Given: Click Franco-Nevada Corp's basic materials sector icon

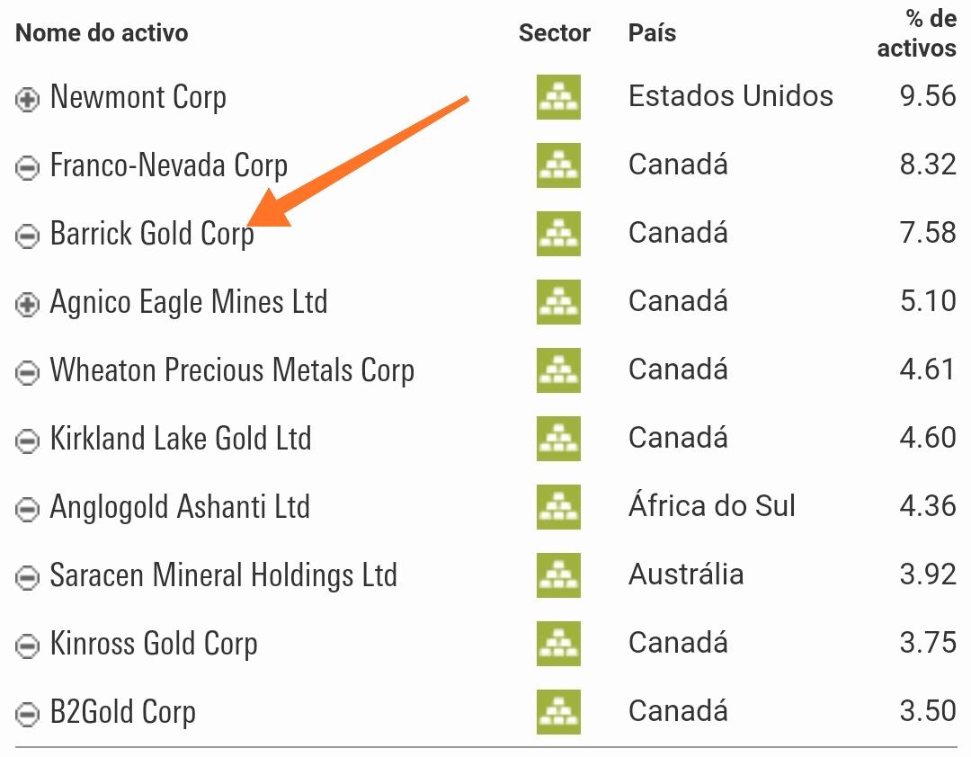Looking at the screenshot, I should pos(558,165).
